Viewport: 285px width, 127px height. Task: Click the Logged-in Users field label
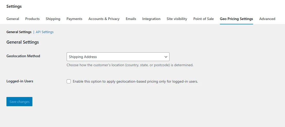20,81
